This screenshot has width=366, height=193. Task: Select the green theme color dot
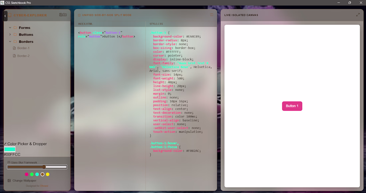(x=32, y=174)
